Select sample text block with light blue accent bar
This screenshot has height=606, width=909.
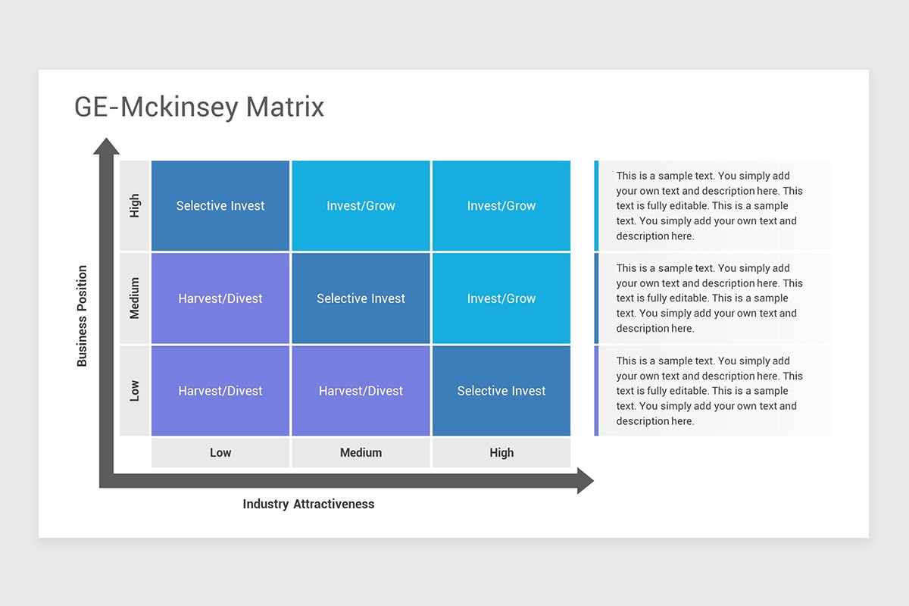pos(713,205)
